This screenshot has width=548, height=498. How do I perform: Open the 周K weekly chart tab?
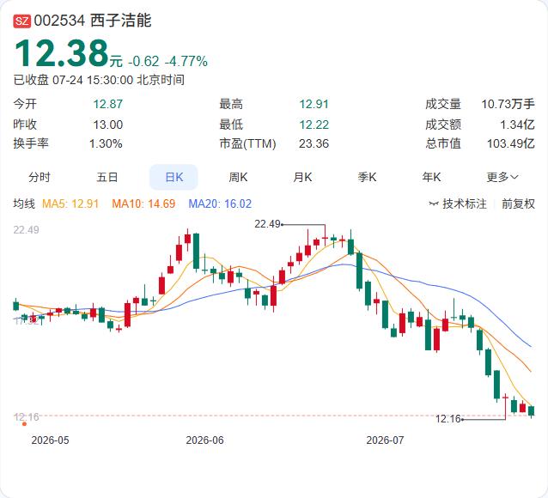coord(238,177)
